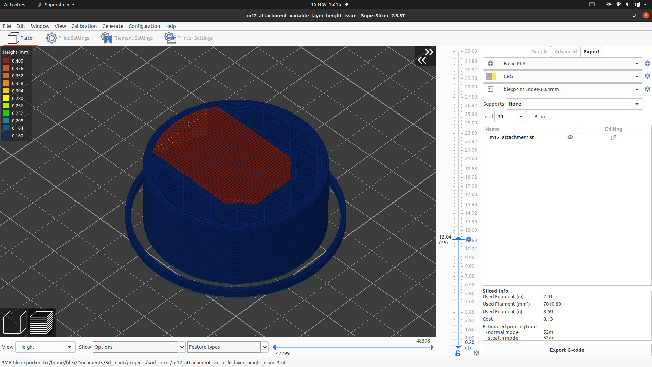Open the Infill percentage dropdown

click(x=521, y=117)
